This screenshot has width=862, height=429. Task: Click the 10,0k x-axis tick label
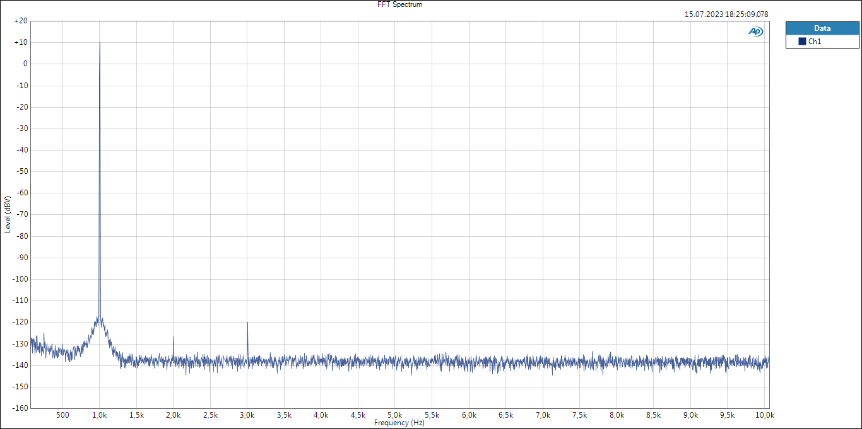pyautogui.click(x=765, y=415)
